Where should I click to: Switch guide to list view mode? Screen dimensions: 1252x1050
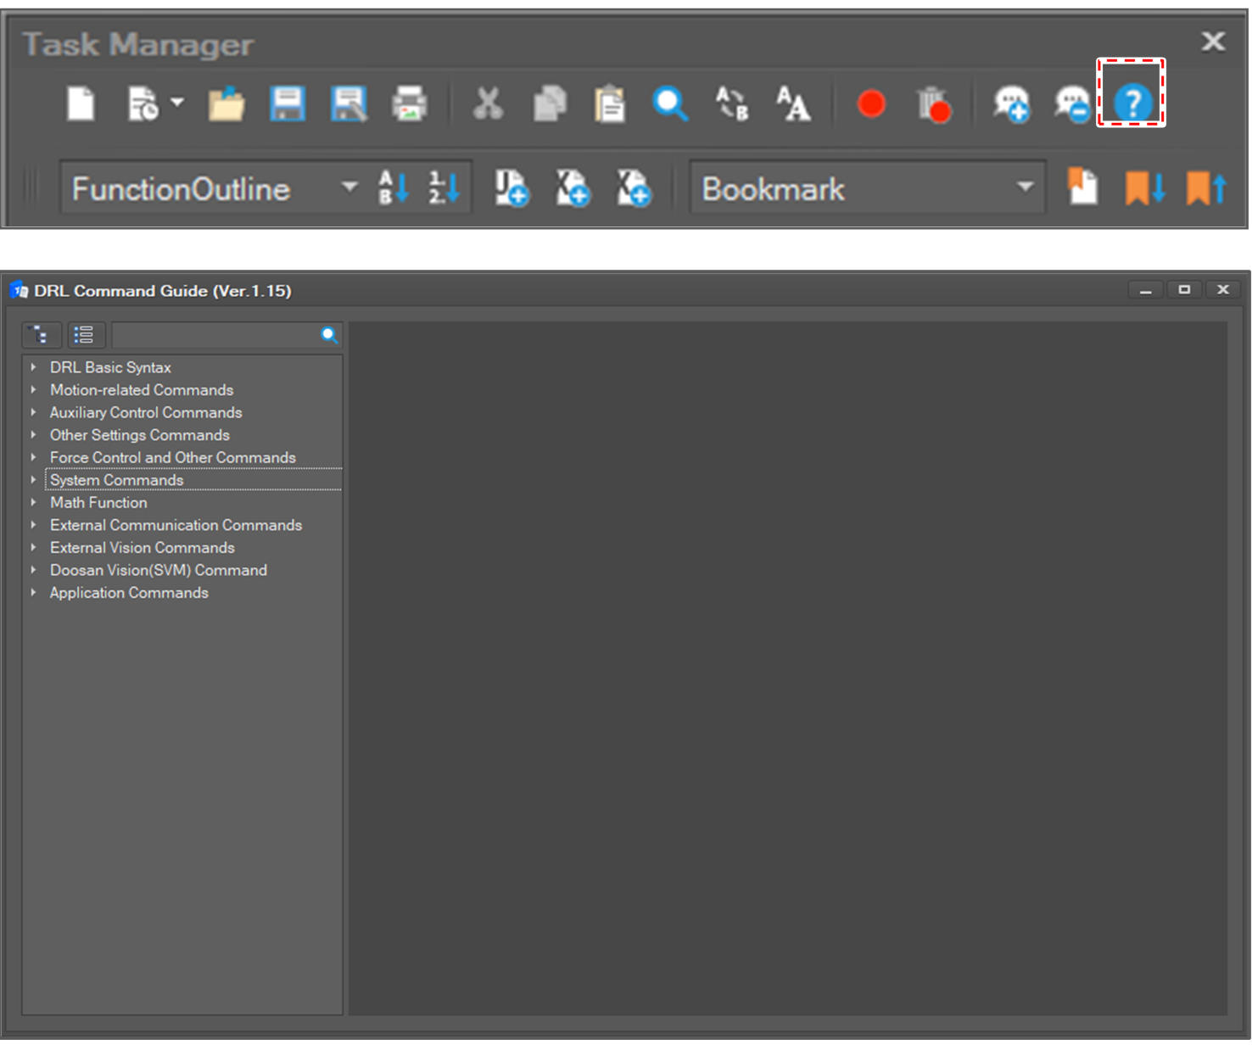pos(84,335)
